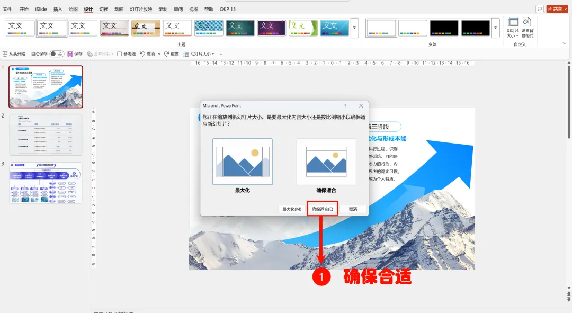Screen dimensions: 572x313
Task: Enable the 参考线 checkbox
Action: [119, 54]
